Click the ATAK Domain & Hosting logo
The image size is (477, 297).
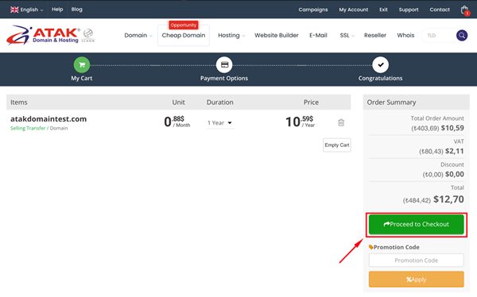[43, 35]
